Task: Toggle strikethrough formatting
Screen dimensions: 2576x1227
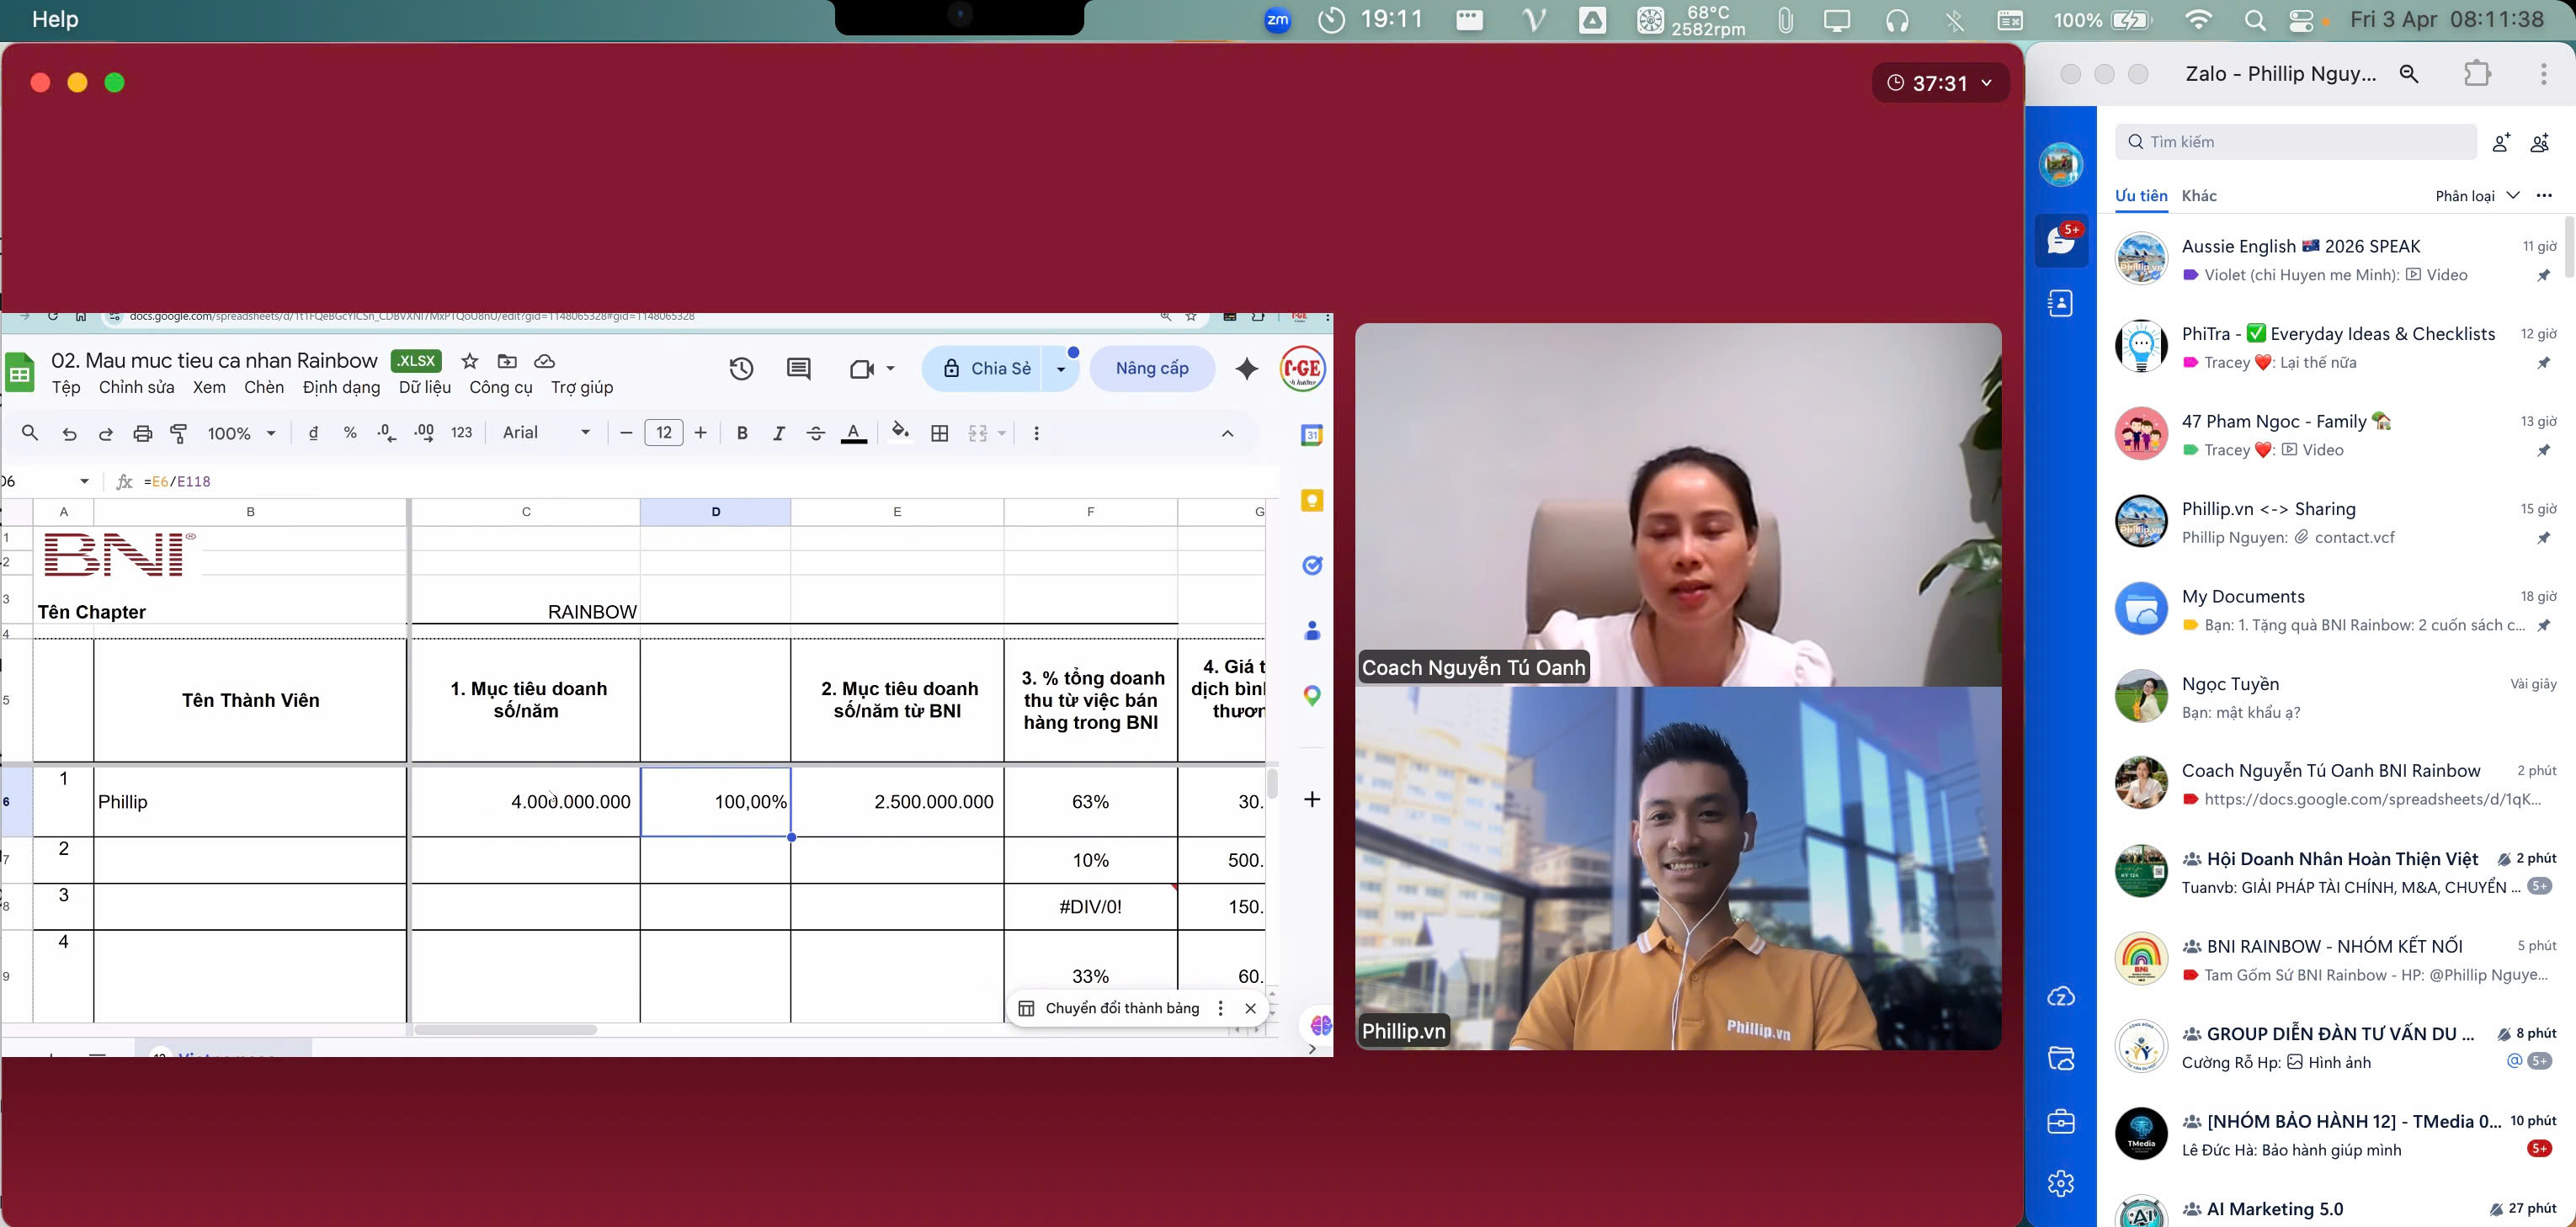Action: (816, 433)
